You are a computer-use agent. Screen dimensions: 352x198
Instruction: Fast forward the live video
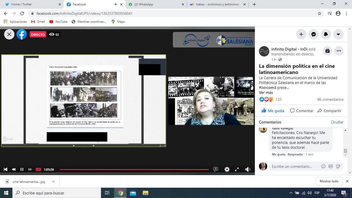click(30, 169)
